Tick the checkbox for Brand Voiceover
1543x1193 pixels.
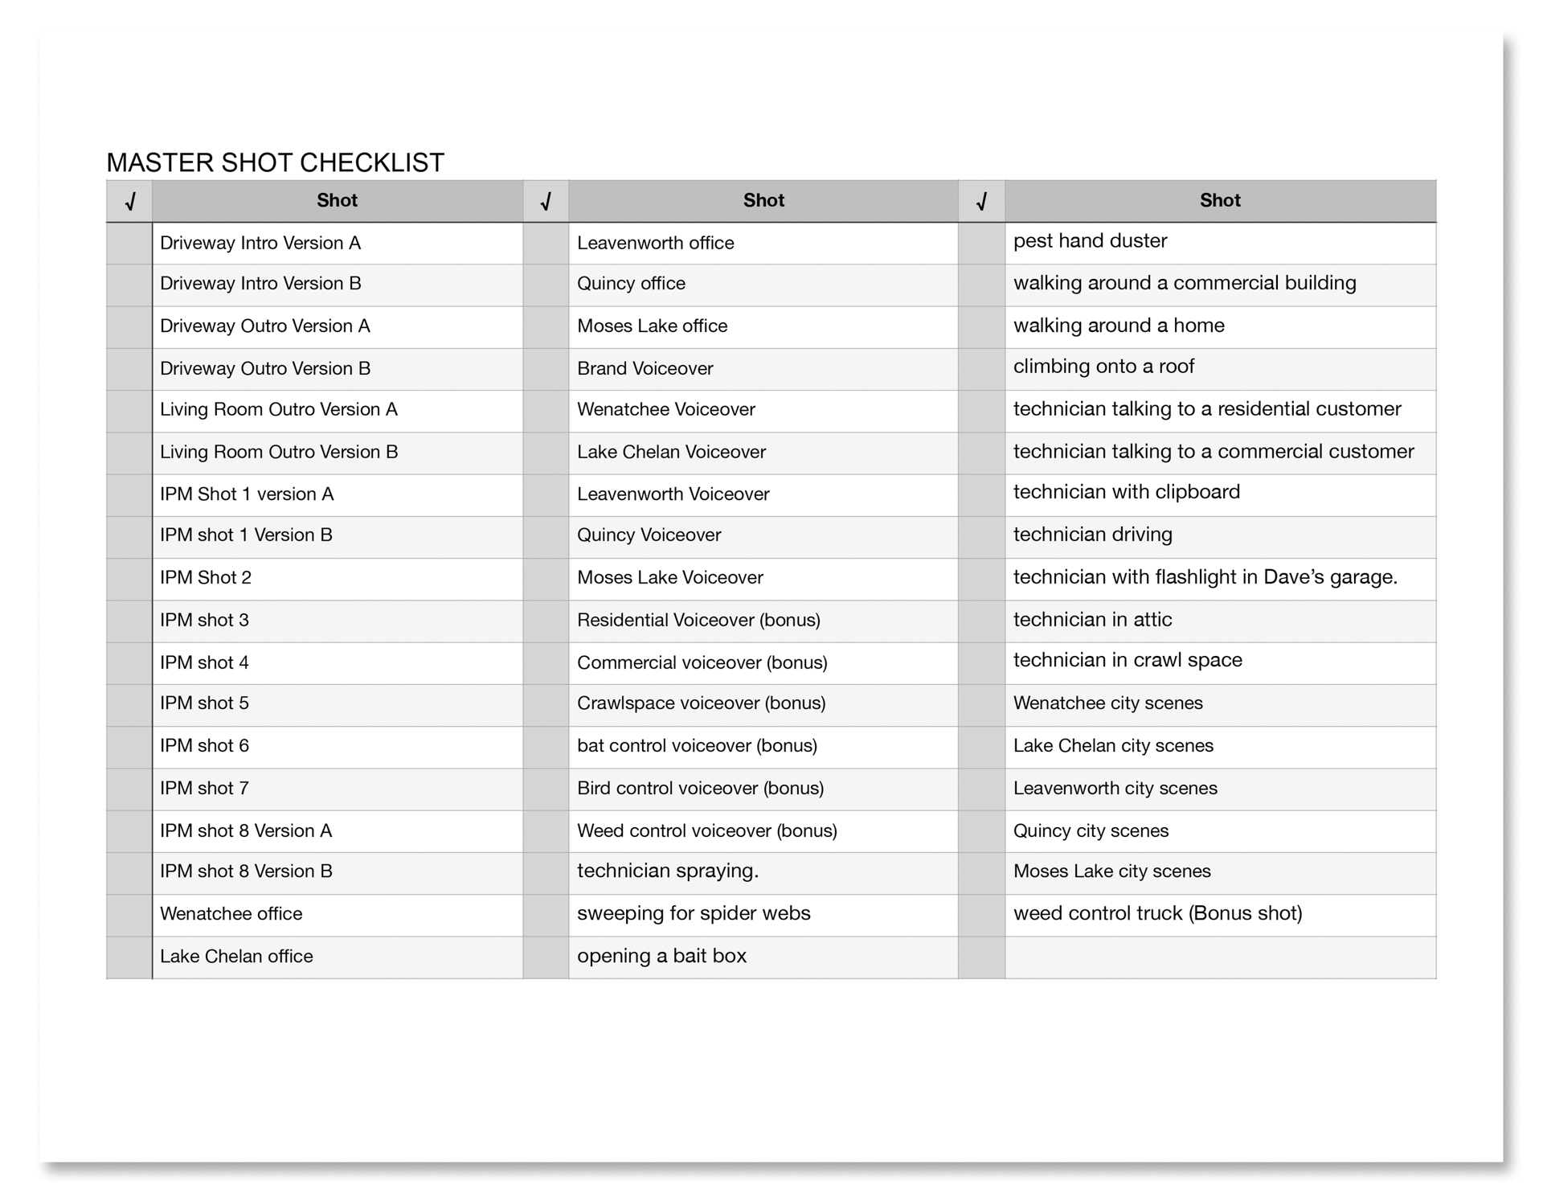pos(546,369)
